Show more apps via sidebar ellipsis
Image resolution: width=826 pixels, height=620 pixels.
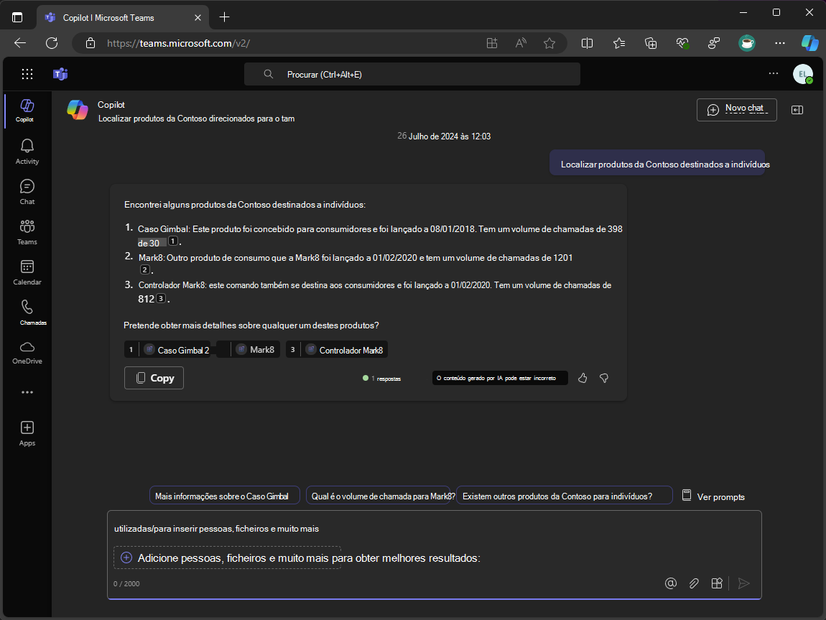(x=27, y=392)
